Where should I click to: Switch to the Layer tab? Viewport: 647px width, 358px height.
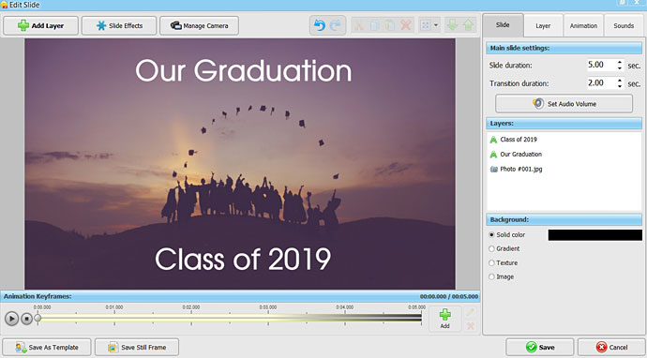click(543, 25)
